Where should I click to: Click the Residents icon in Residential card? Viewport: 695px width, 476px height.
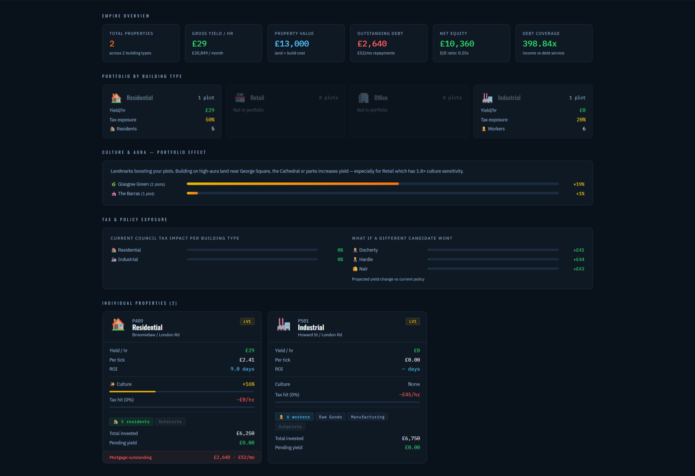click(112, 129)
